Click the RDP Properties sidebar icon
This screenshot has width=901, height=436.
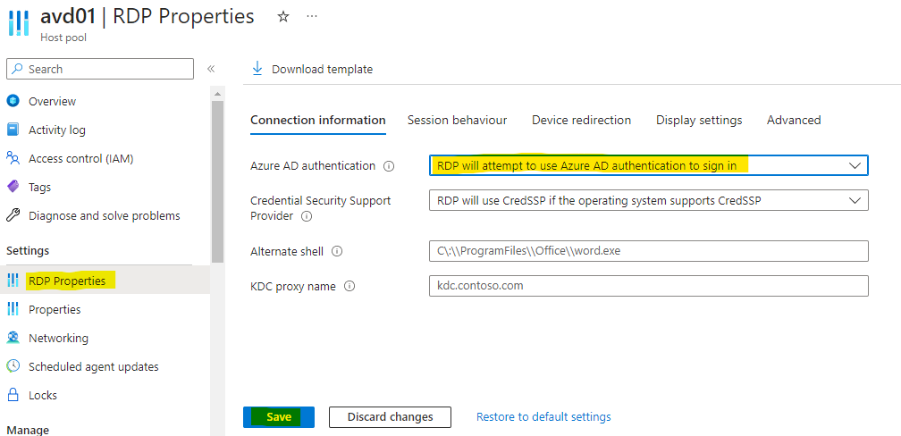tap(13, 281)
